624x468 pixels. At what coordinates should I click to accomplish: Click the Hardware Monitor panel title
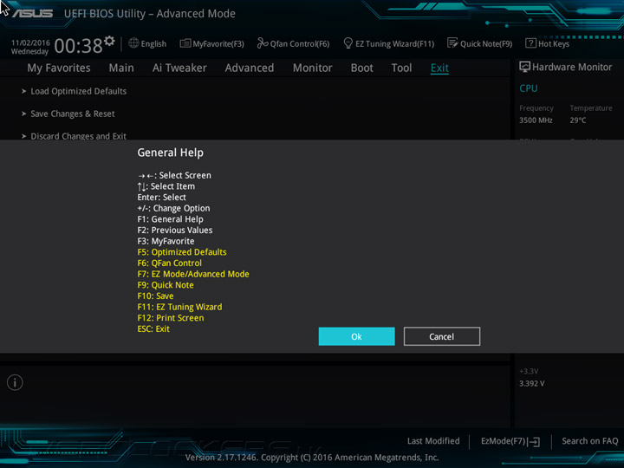coord(572,68)
